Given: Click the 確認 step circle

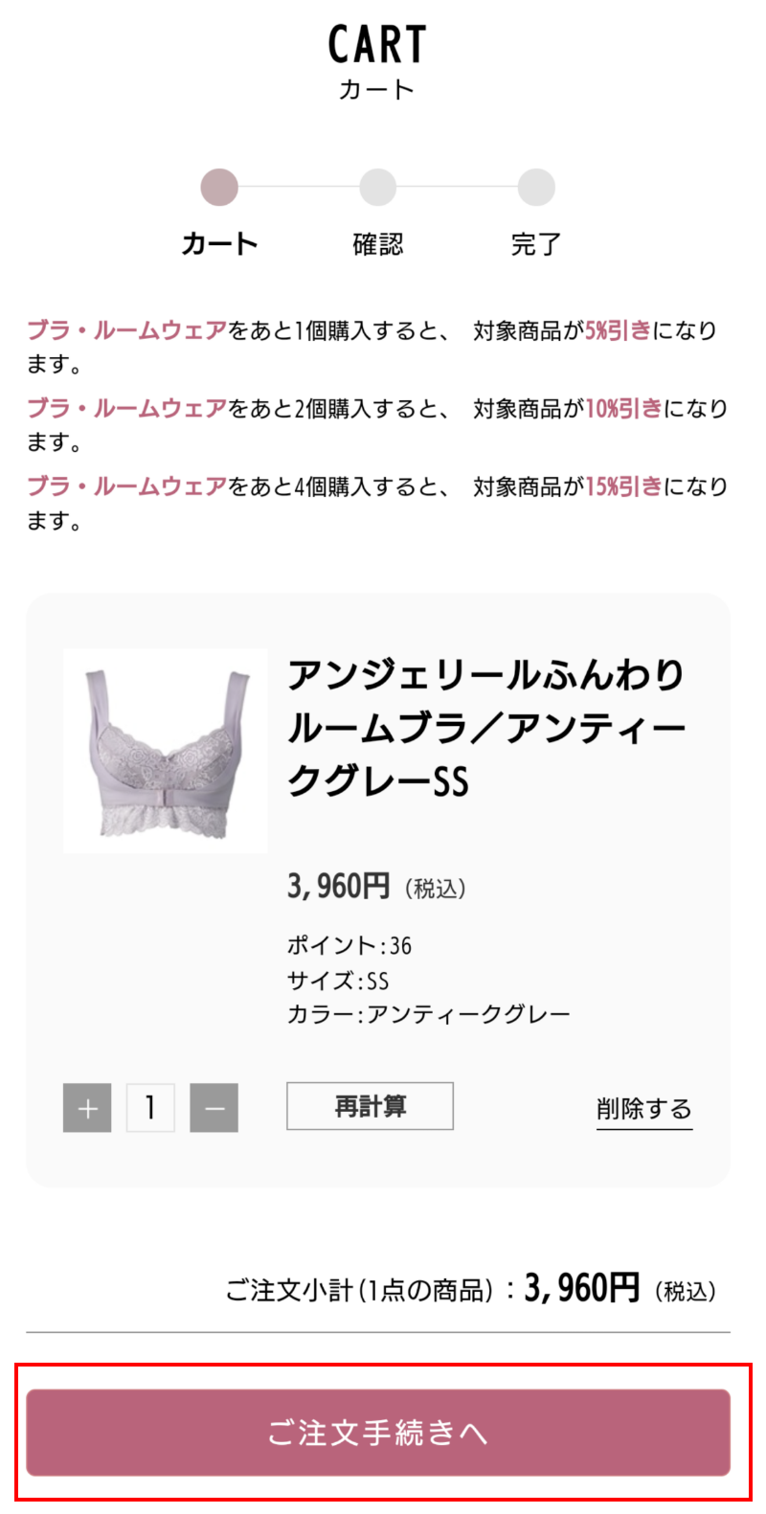Looking at the screenshot, I should point(378,188).
